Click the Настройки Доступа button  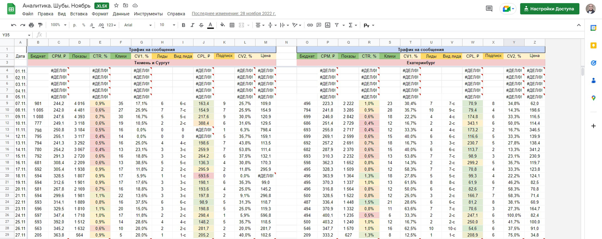(x=550, y=9)
